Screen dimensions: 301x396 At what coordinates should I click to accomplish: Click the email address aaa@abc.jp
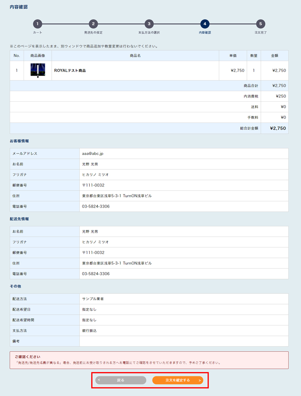(x=93, y=153)
